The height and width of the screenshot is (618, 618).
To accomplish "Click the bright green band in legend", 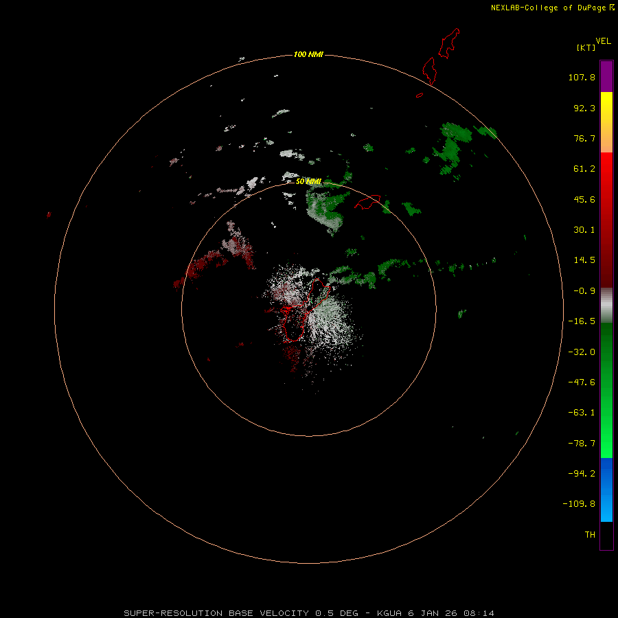I will coord(606,390).
